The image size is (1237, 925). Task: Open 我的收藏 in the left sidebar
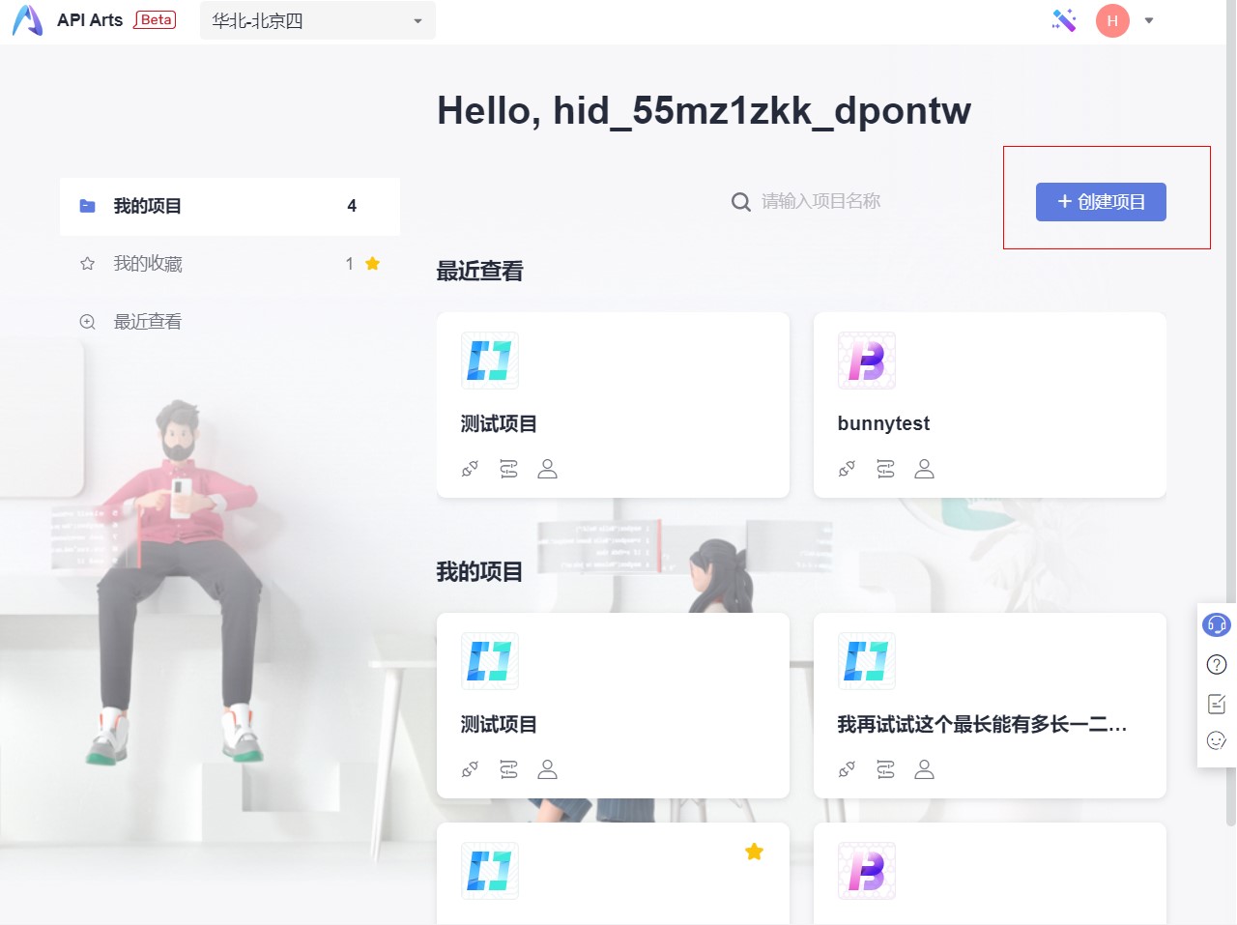pos(230,264)
